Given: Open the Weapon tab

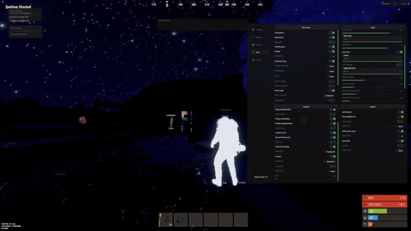Looking at the screenshot, I should click(259, 37).
